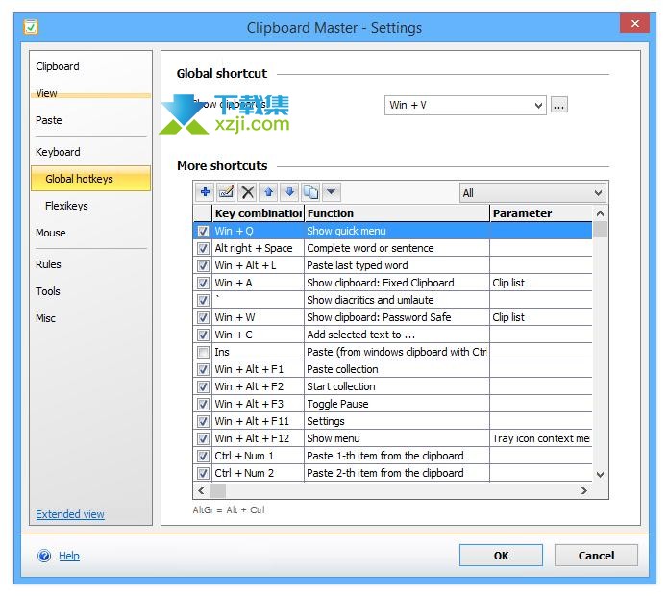Viewport: 668px width, 596px height.
Task: Toggle the Ctrl + Num 1 checkbox
Action: [203, 457]
